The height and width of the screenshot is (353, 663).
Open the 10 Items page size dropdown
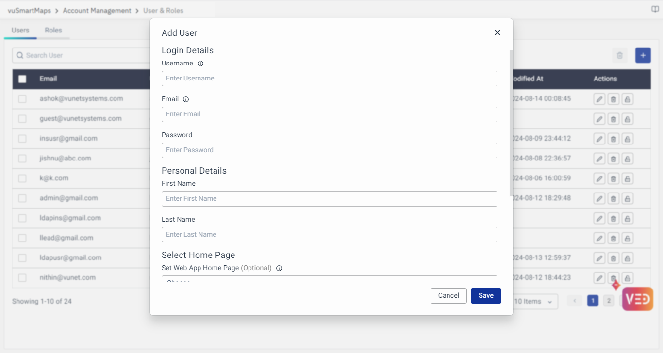[x=534, y=302]
